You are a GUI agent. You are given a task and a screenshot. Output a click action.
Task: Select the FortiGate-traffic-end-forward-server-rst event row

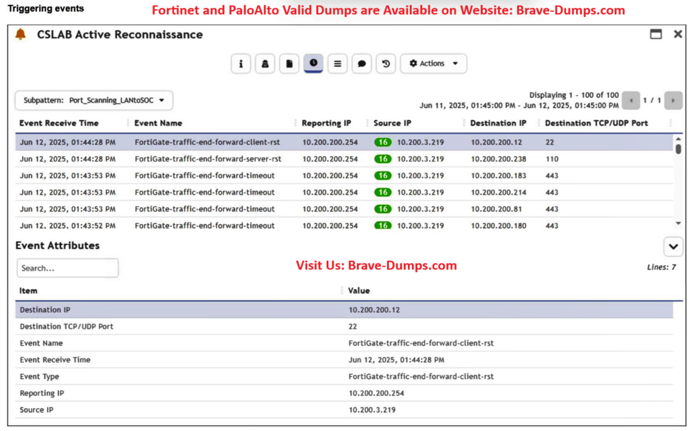point(208,159)
